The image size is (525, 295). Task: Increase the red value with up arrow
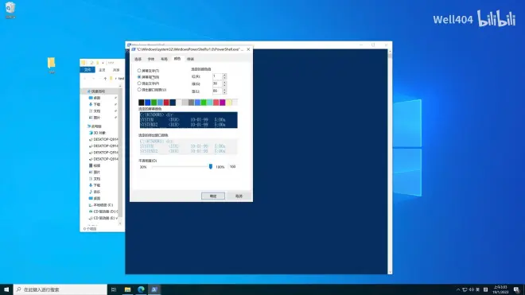pyautogui.click(x=224, y=75)
